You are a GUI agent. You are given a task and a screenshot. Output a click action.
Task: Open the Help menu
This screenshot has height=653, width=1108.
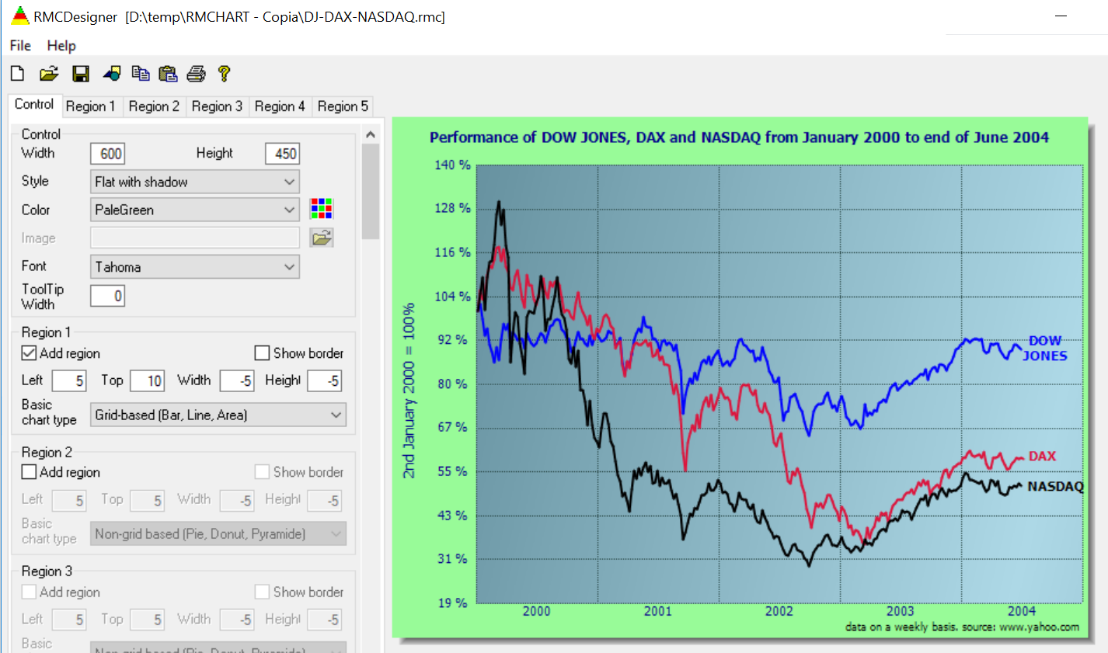61,46
